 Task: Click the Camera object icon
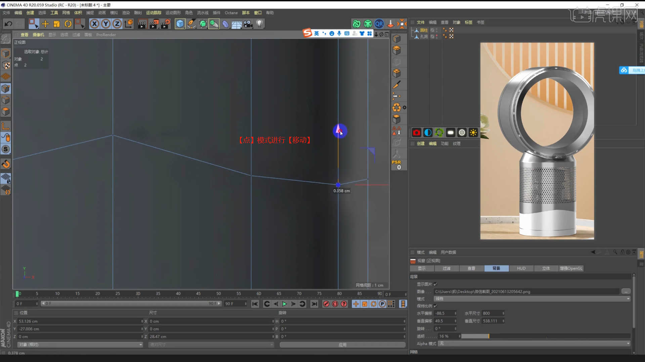[248, 24]
